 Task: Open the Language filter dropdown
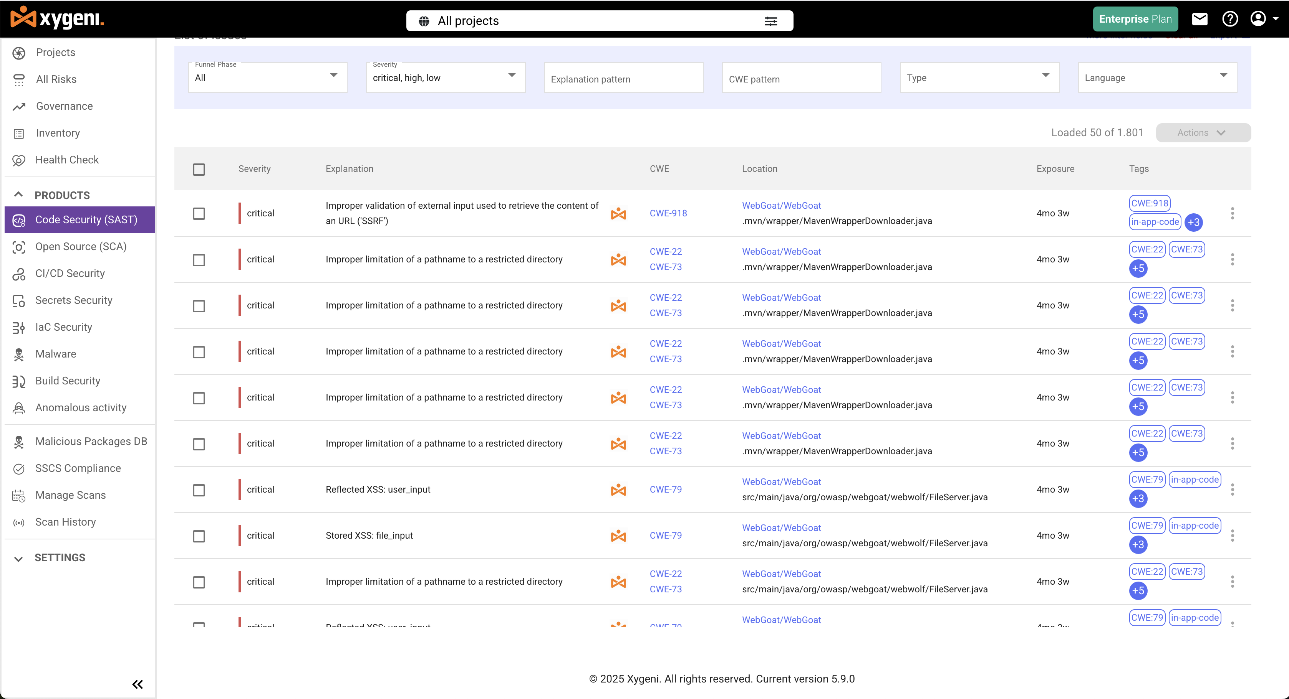click(x=1156, y=77)
